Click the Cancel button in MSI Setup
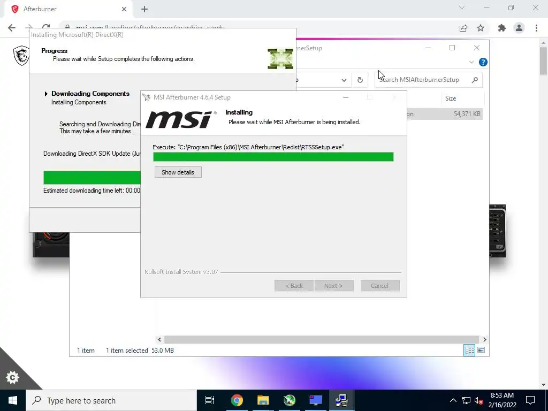Screen dimensions: 548x411 pyautogui.click(x=380, y=286)
